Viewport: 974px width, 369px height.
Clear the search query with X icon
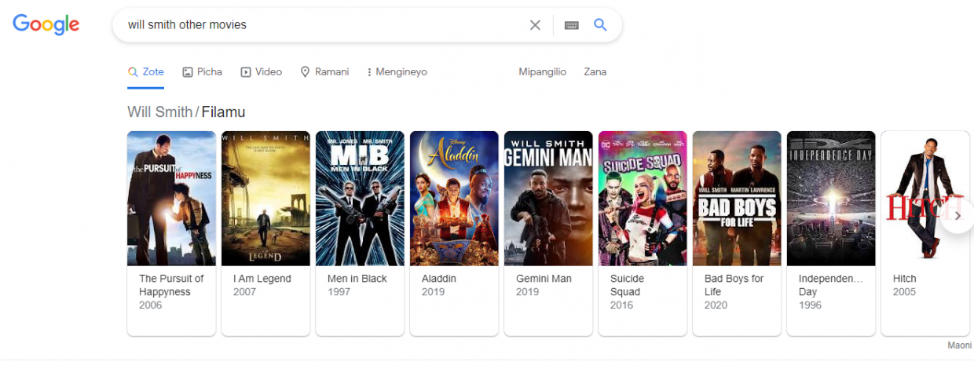(535, 25)
